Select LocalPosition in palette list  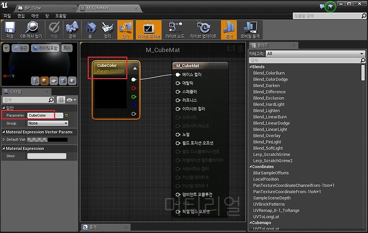266,179
